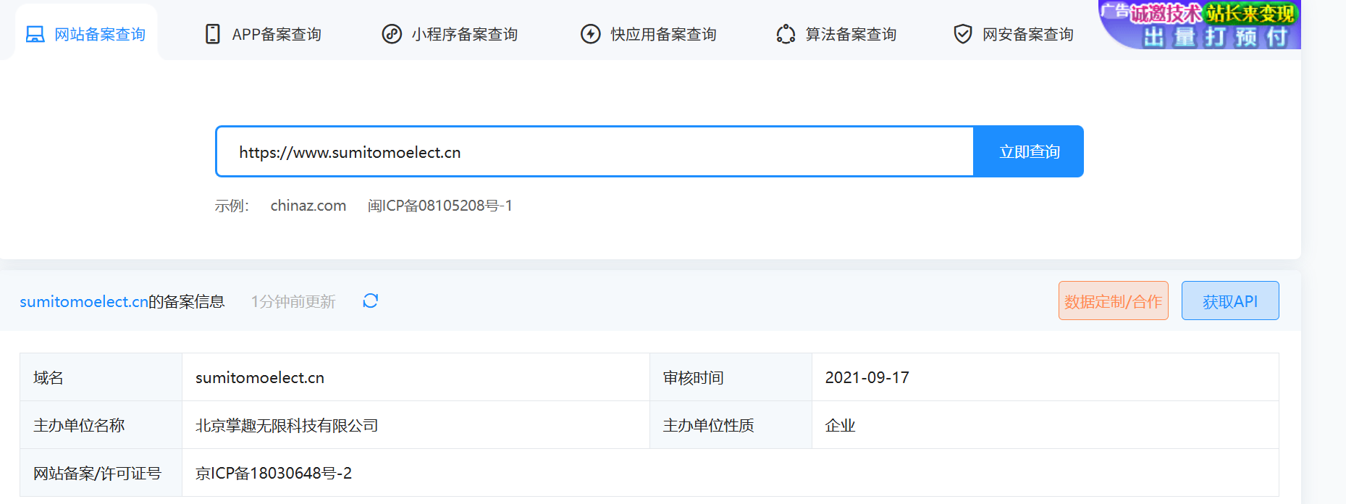Go to the 算法备案查询 tab
This screenshot has width=1346, height=504.
point(836,34)
